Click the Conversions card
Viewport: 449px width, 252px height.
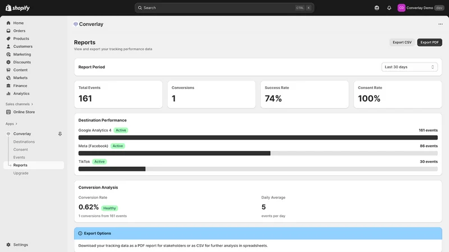[x=212, y=94]
